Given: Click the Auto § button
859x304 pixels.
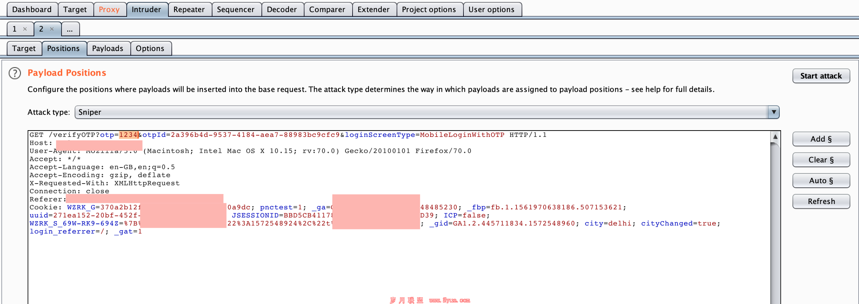Looking at the screenshot, I should (x=821, y=181).
